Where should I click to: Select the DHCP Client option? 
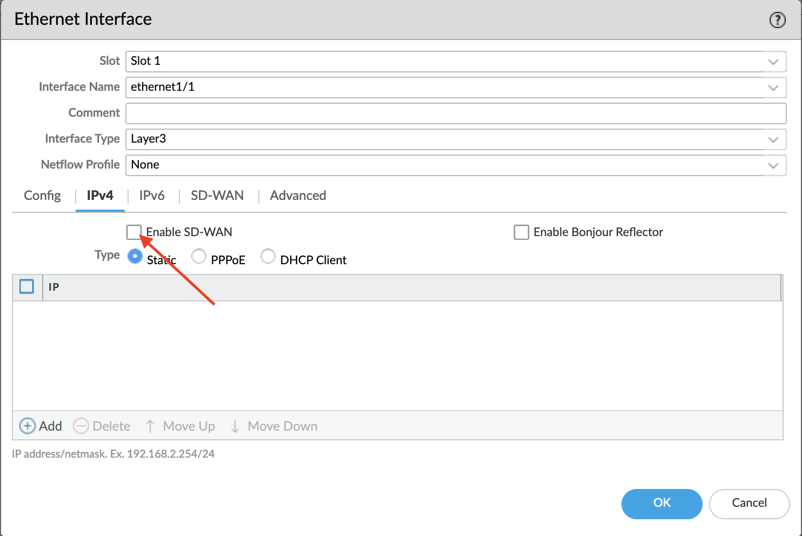click(268, 256)
